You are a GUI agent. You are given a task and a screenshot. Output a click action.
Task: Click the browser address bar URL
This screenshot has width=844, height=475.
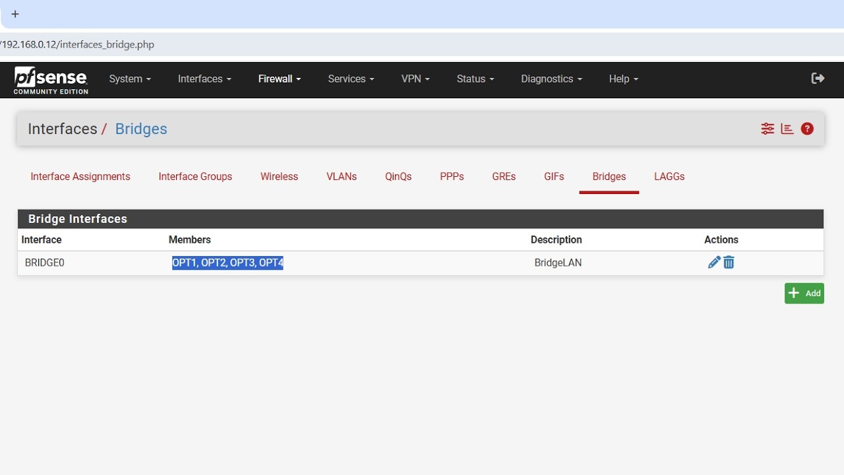(x=77, y=45)
